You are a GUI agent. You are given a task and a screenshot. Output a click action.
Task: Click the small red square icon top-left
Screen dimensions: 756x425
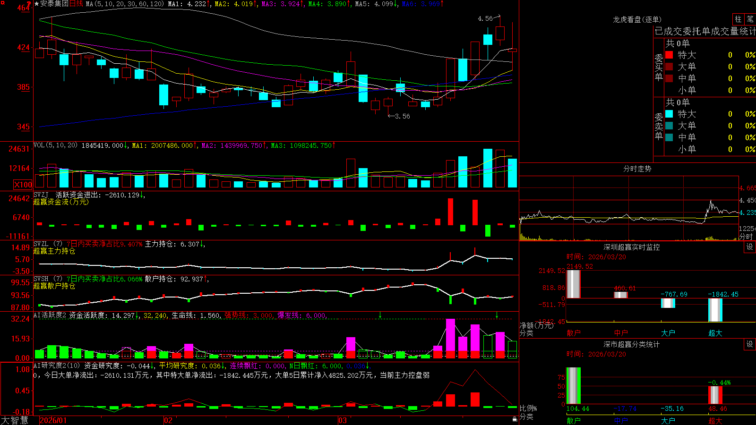(x=2, y=2)
